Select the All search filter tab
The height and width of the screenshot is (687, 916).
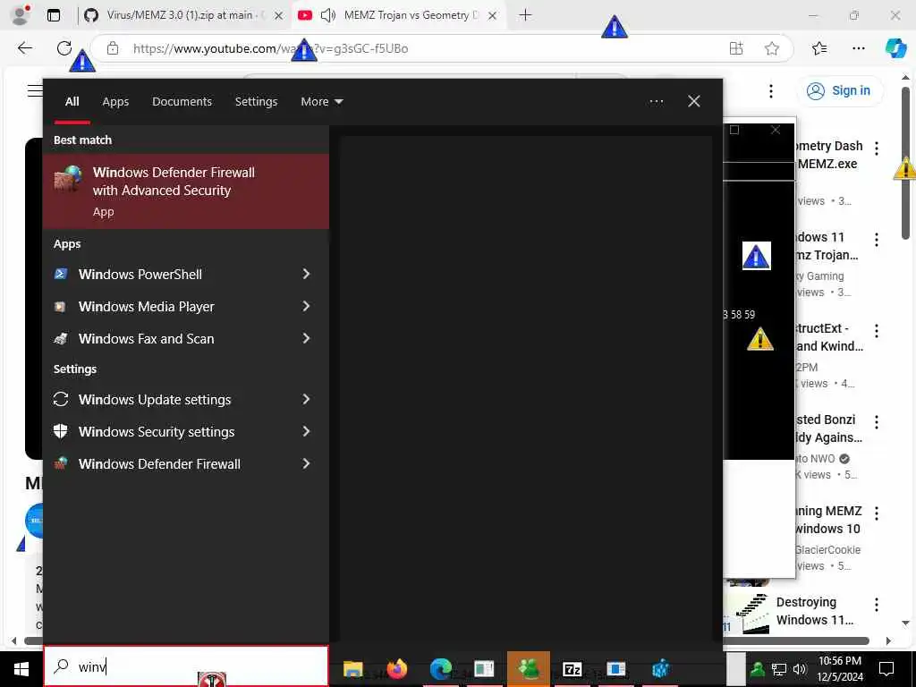point(72,102)
